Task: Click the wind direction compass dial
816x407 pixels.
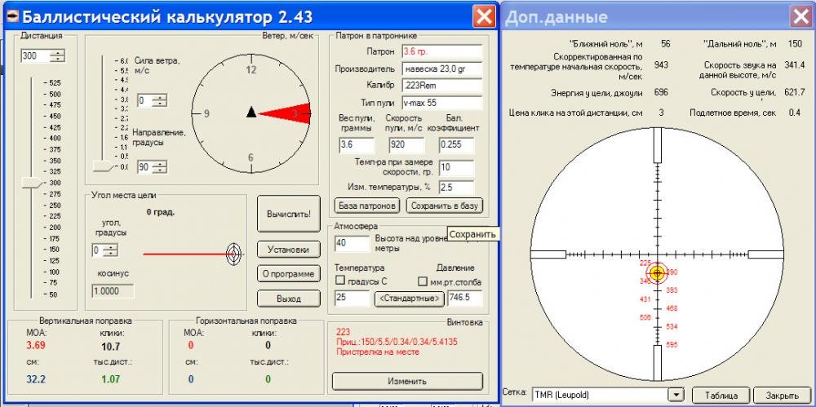Action: coord(251,113)
